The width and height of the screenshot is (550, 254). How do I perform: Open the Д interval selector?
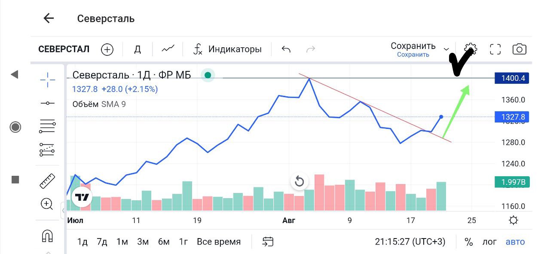click(x=137, y=49)
